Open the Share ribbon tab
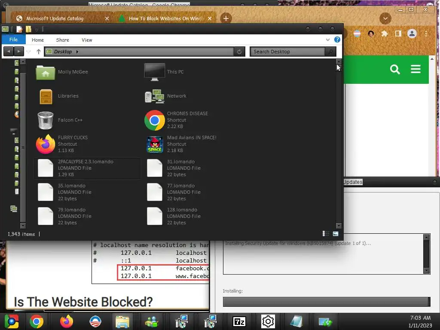This screenshot has height=330, width=440. 63,40
